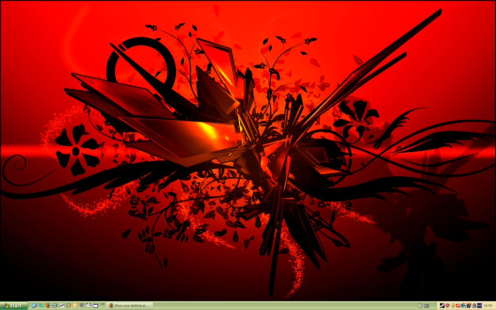Open the Winamp tray icon
This screenshot has width=496, height=310.
coord(469,306)
